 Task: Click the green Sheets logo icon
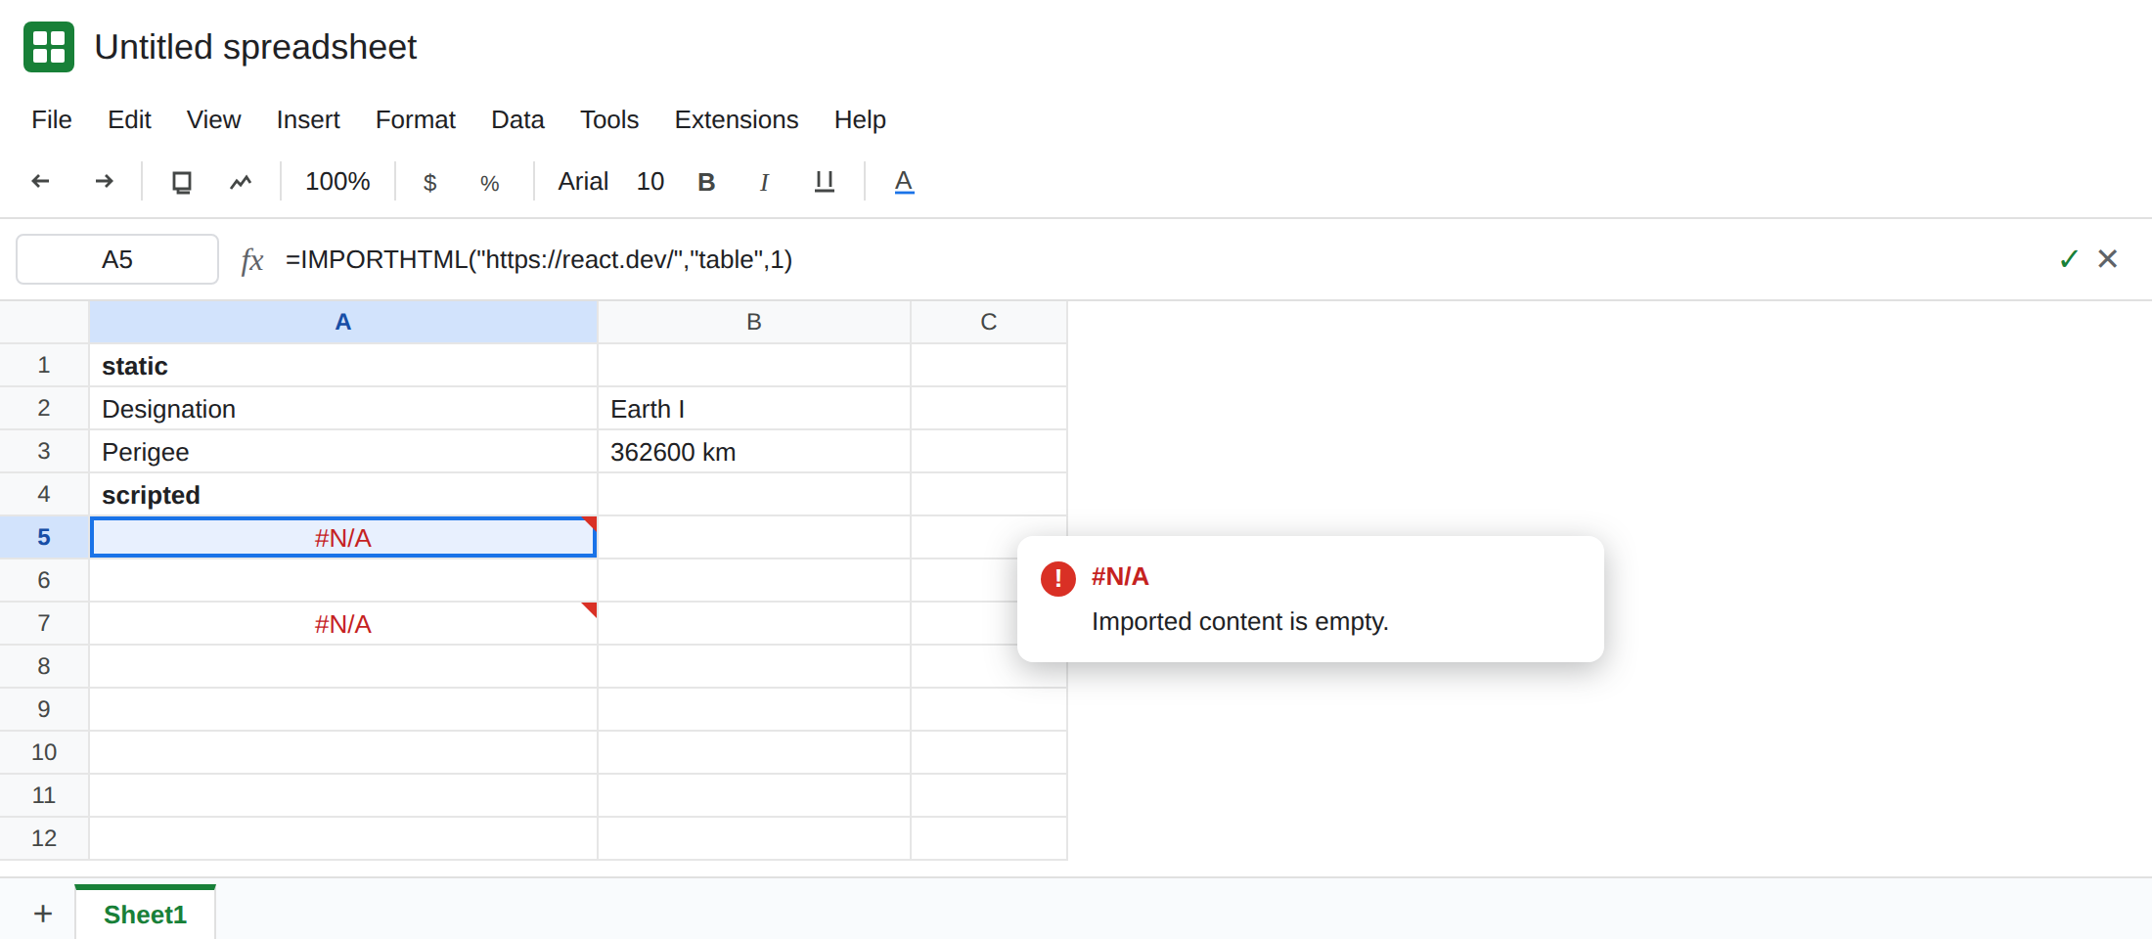49,47
